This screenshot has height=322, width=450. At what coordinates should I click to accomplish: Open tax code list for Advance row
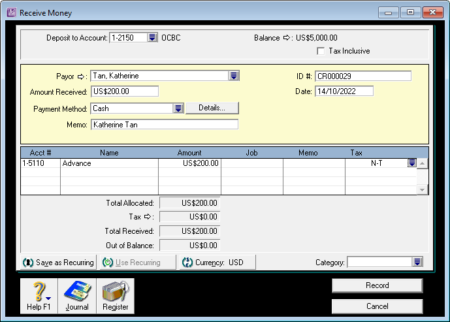[x=411, y=163]
